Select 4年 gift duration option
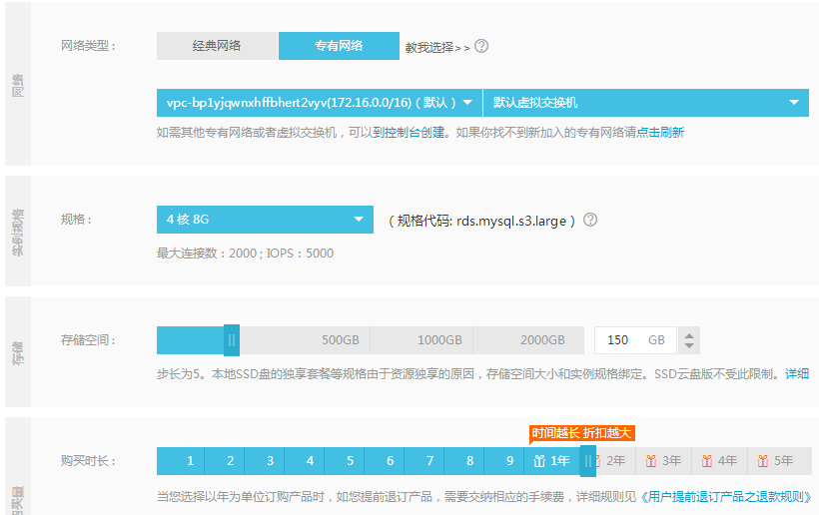819x515 pixels. tap(719, 461)
